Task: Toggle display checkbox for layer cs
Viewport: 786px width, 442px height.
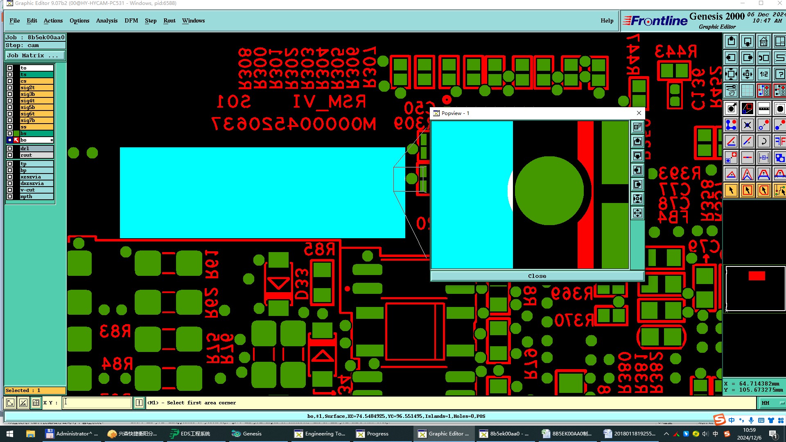Action: (x=10, y=81)
